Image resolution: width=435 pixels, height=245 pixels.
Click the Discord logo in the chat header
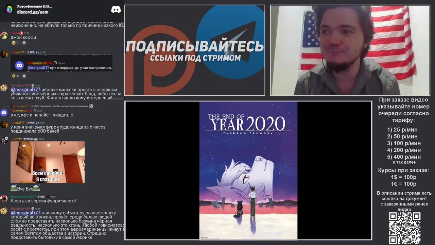point(116,10)
